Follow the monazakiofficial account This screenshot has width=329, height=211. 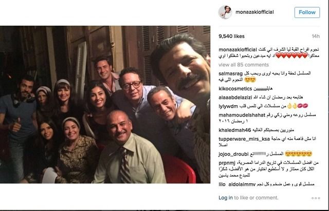307,12
